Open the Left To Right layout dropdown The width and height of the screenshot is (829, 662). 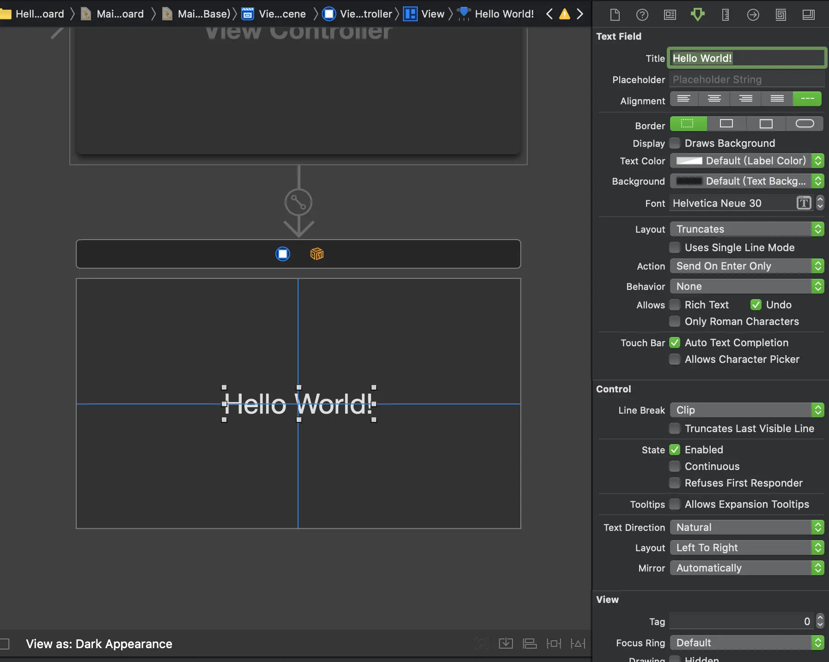747,548
